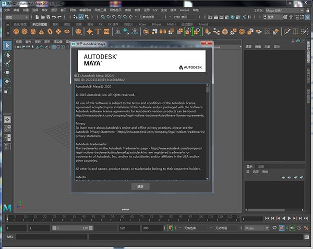
Task: Click 确定 button in About dialog
Action: point(139,186)
